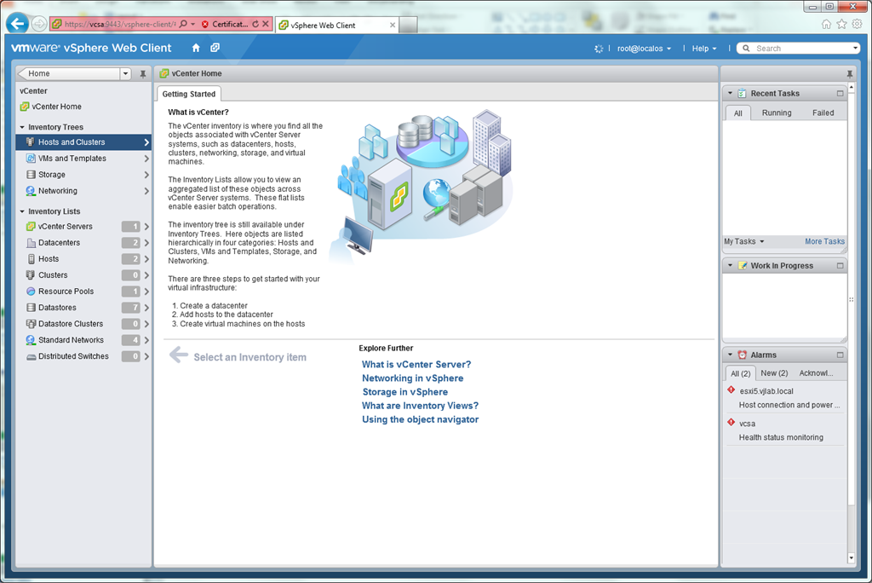Viewport: 872px width, 583px height.
Task: Open VMs and Templates inventory tree
Action: click(x=72, y=159)
